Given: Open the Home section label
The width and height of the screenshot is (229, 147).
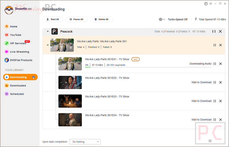Looking at the screenshot, I should pyautogui.click(x=13, y=26).
